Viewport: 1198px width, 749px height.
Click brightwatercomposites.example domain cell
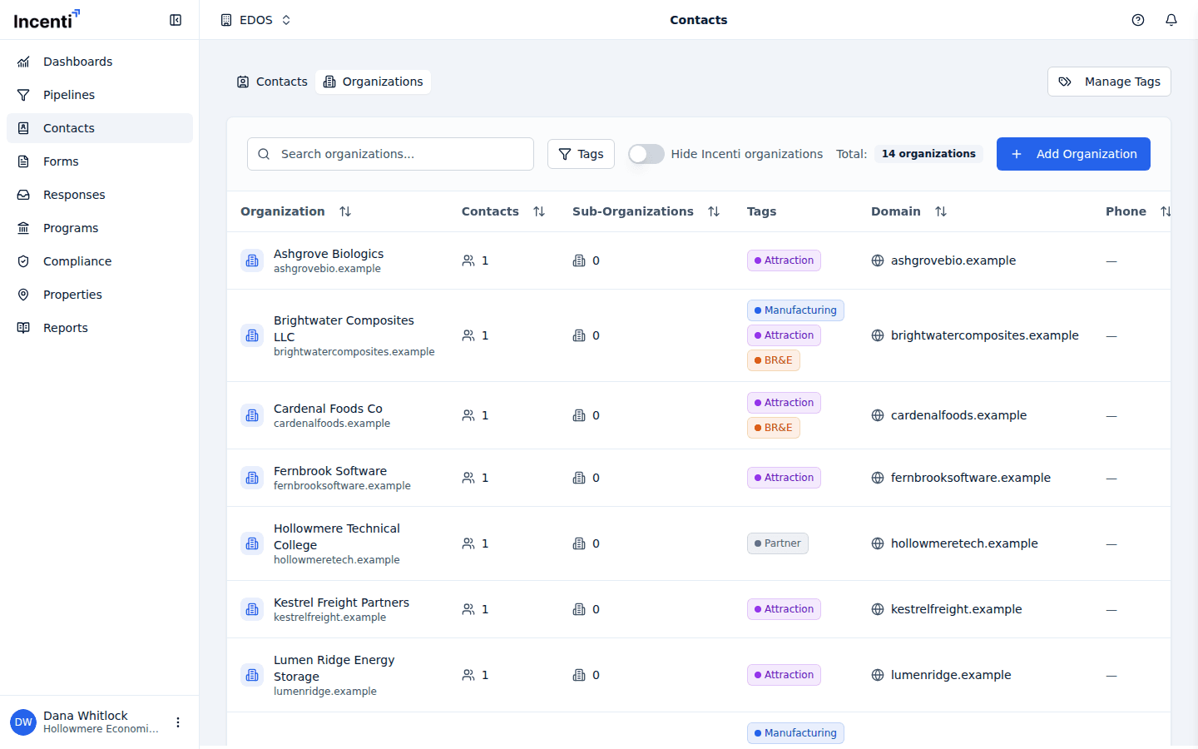pyautogui.click(x=975, y=335)
